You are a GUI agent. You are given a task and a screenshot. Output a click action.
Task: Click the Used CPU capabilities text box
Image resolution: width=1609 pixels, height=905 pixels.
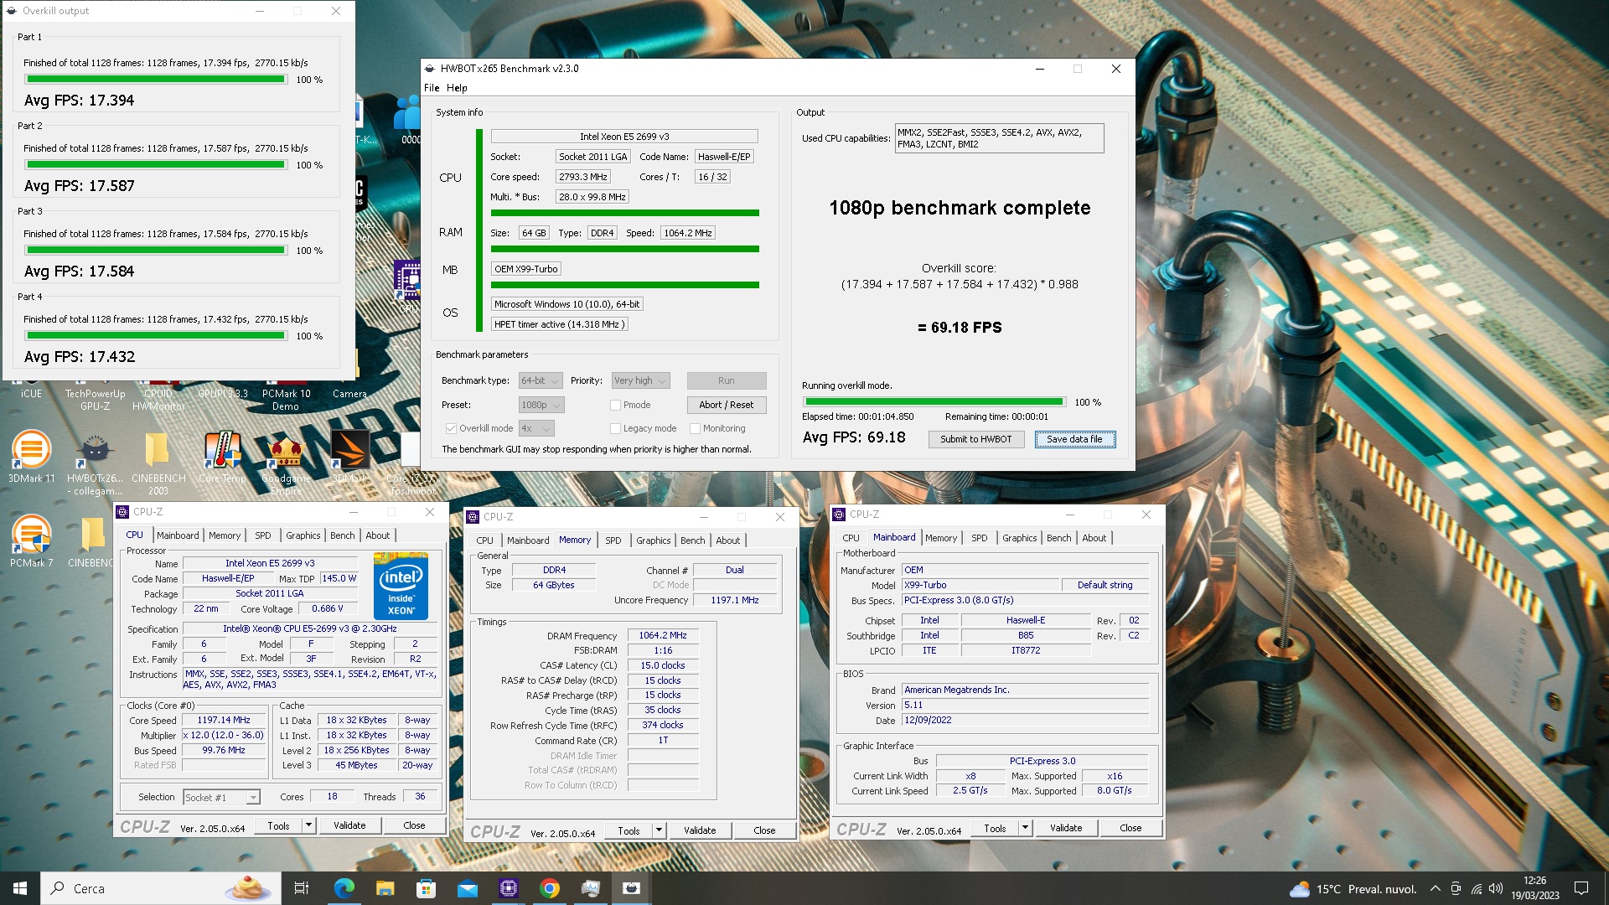click(x=999, y=138)
